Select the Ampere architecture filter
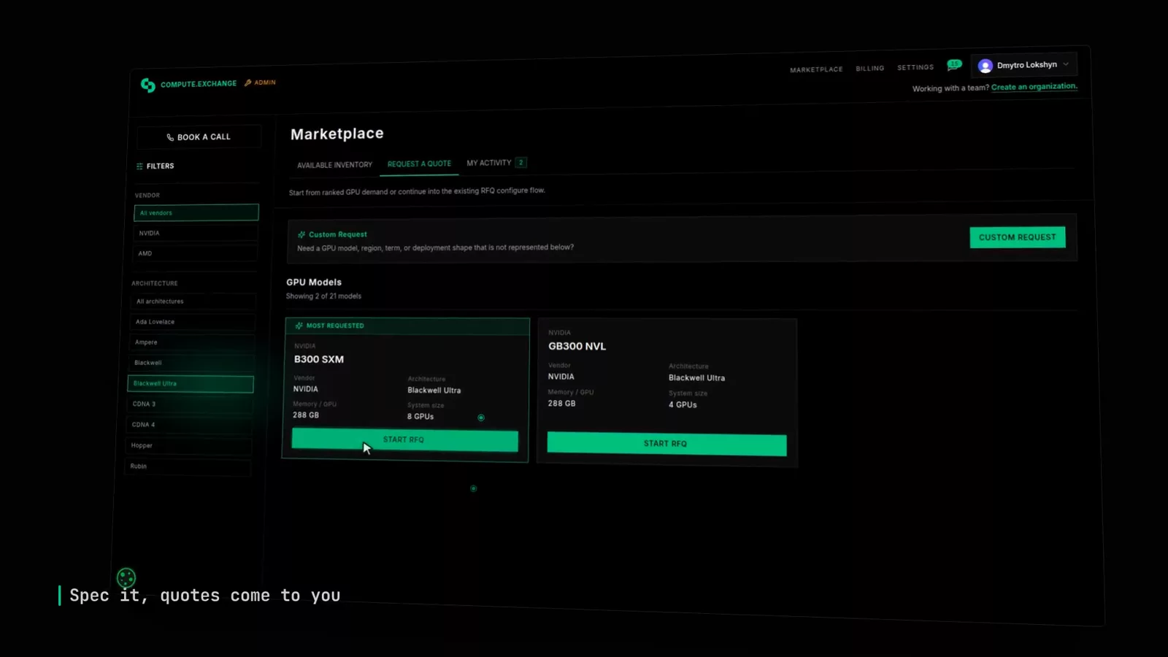The image size is (1168, 657). point(192,342)
